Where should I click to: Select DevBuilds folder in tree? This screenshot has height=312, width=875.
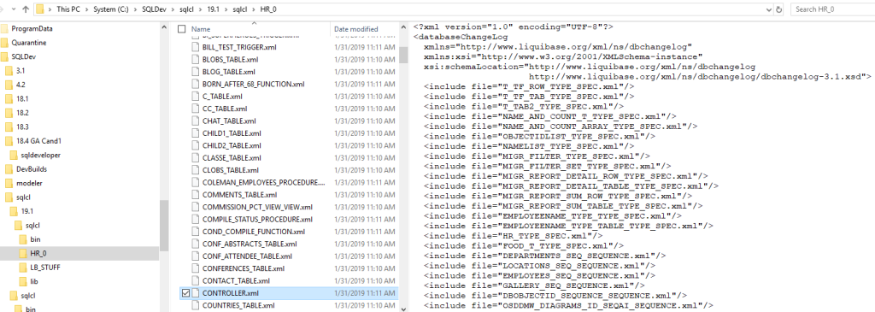pos(32,169)
